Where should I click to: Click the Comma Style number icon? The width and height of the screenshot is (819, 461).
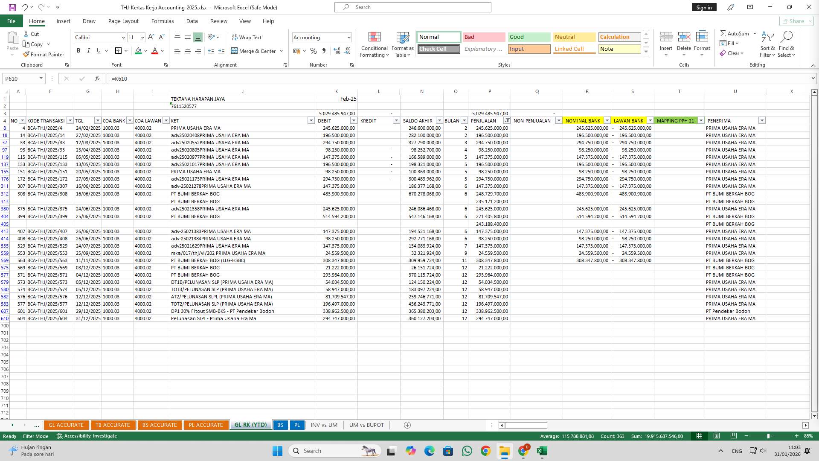[323, 51]
